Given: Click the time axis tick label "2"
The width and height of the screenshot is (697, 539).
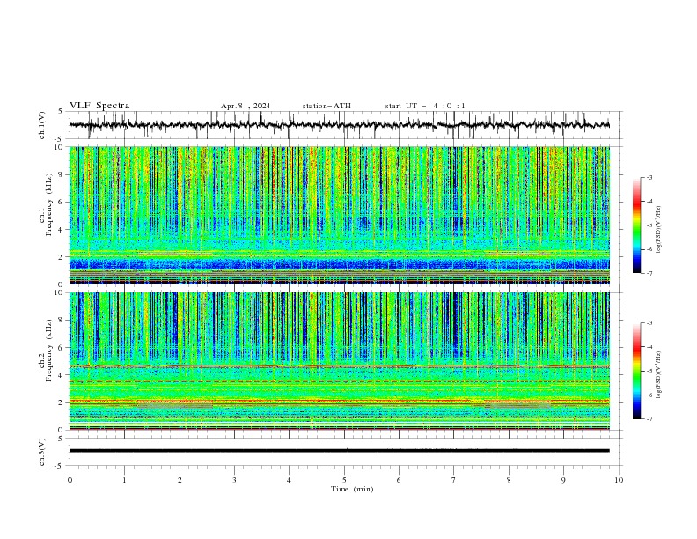Looking at the screenshot, I should point(180,480).
